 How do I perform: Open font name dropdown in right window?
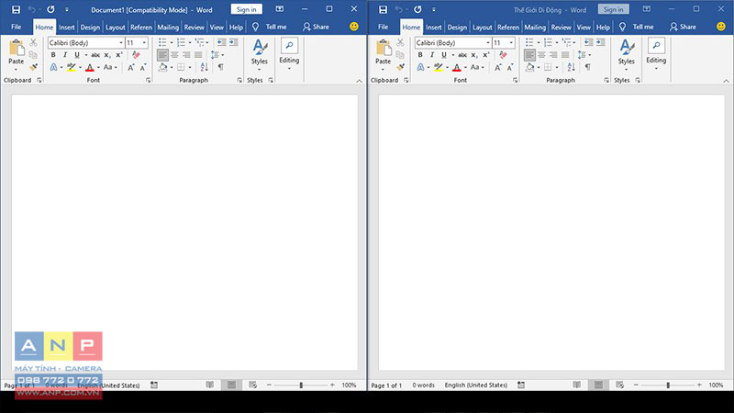[488, 42]
